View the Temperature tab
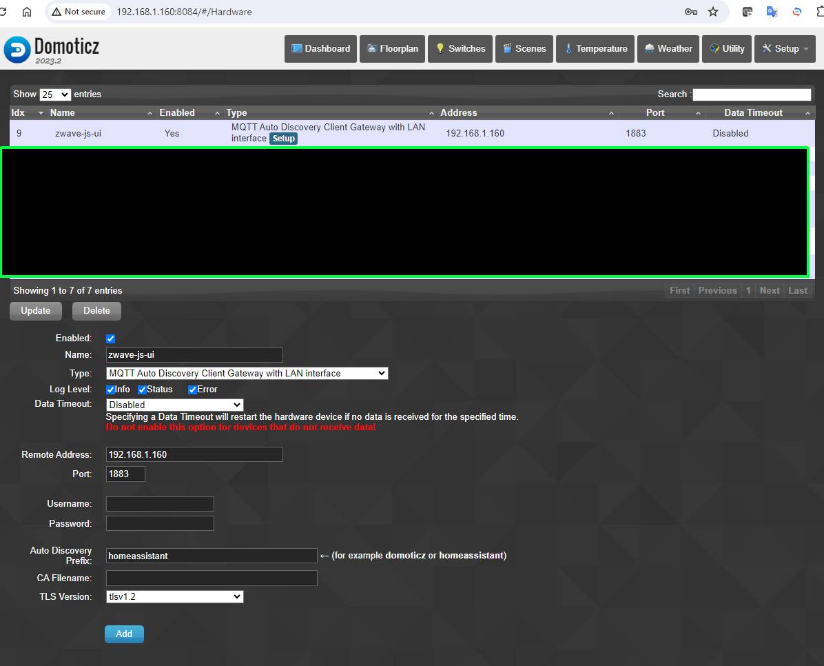Screen dimensions: 824x666 click(595, 49)
